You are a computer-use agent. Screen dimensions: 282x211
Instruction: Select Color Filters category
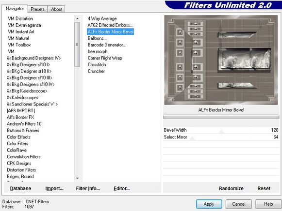click(17, 144)
